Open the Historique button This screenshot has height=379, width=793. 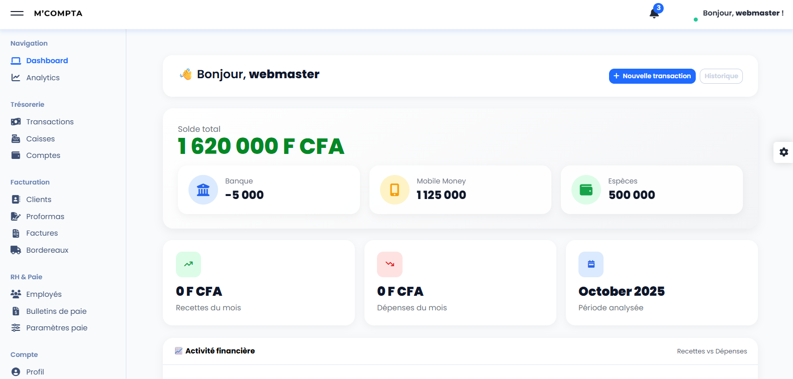(721, 76)
